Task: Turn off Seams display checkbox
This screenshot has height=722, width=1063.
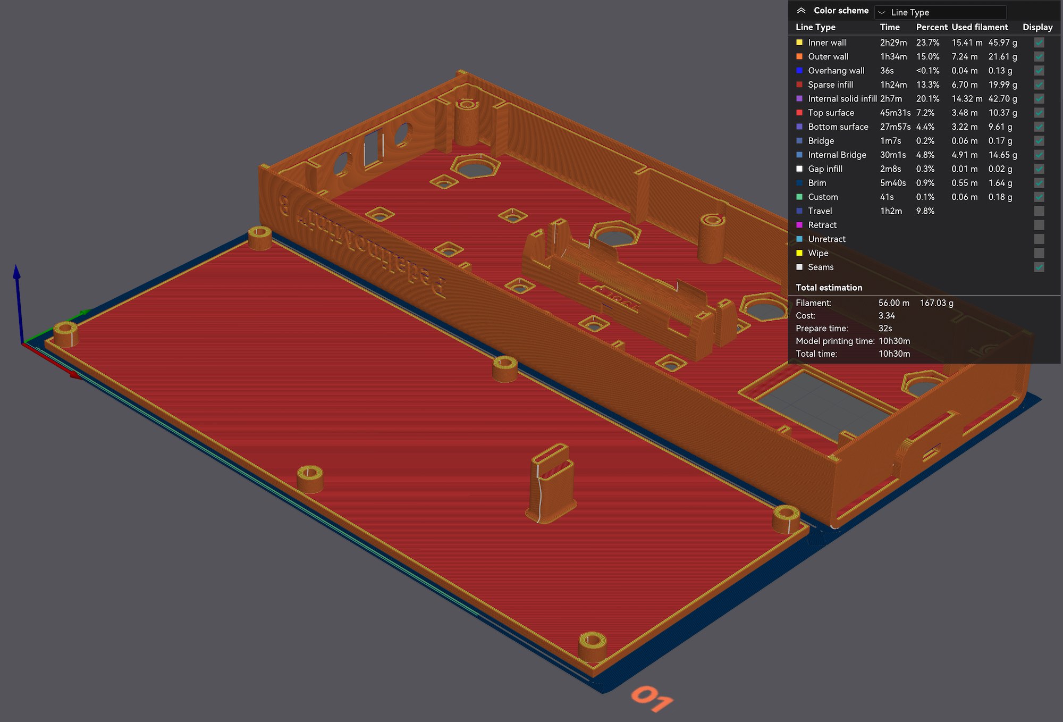Action: [1039, 267]
